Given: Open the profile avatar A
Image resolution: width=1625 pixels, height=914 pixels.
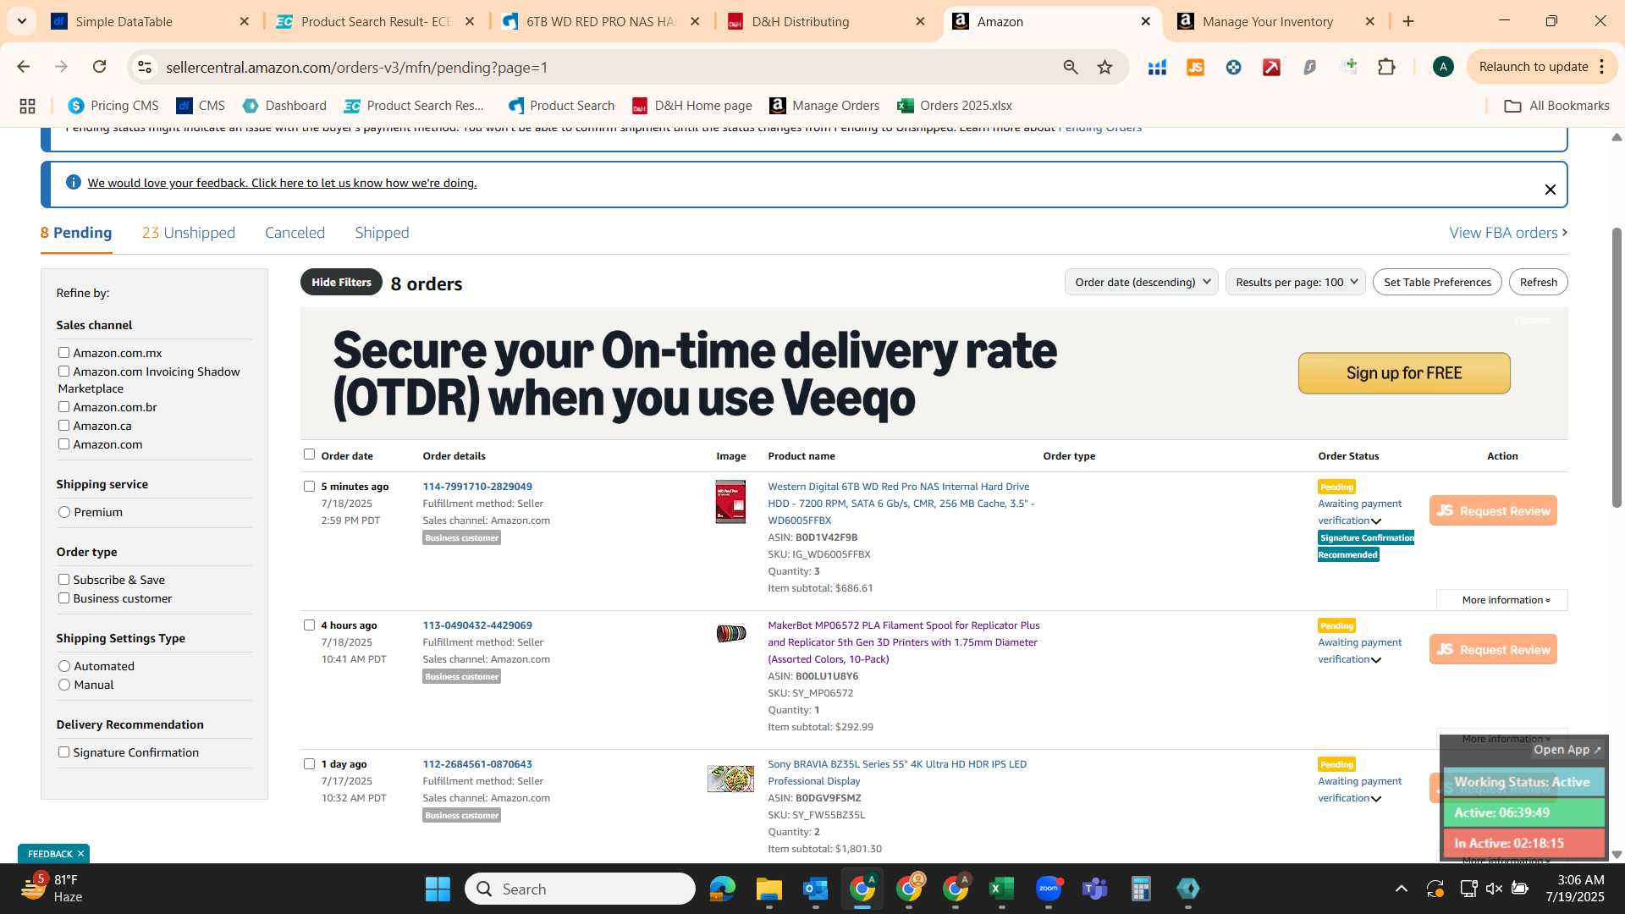Looking at the screenshot, I should 1443,67.
